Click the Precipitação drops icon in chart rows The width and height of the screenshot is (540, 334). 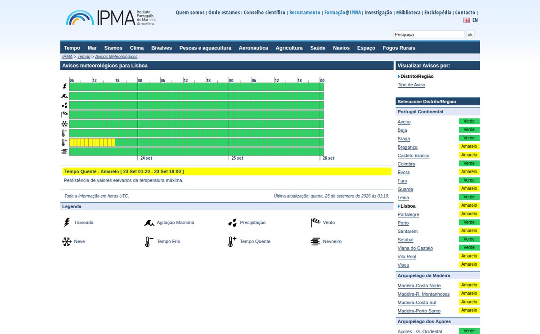pyautogui.click(x=65, y=105)
